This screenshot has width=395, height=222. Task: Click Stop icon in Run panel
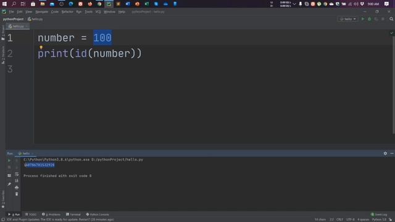(9, 167)
